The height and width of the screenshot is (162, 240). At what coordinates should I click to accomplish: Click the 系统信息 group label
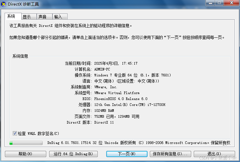coord(20,56)
